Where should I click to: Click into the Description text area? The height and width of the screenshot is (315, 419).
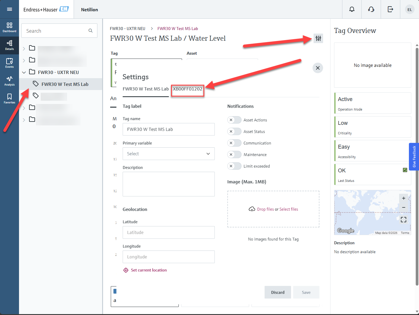169,184
